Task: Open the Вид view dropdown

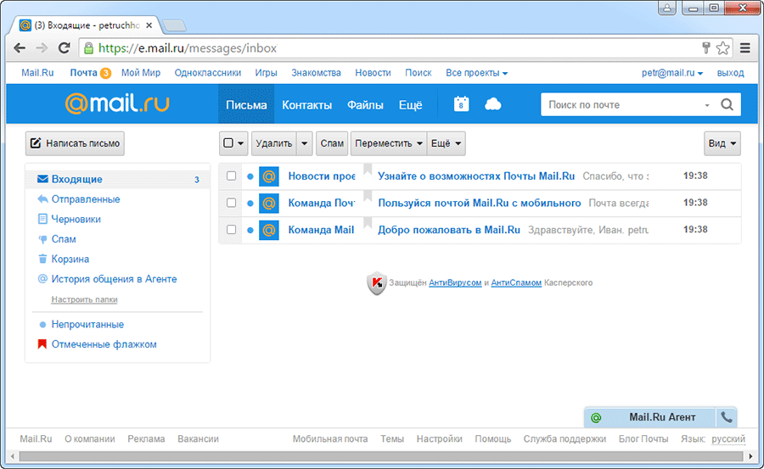Action: (722, 143)
